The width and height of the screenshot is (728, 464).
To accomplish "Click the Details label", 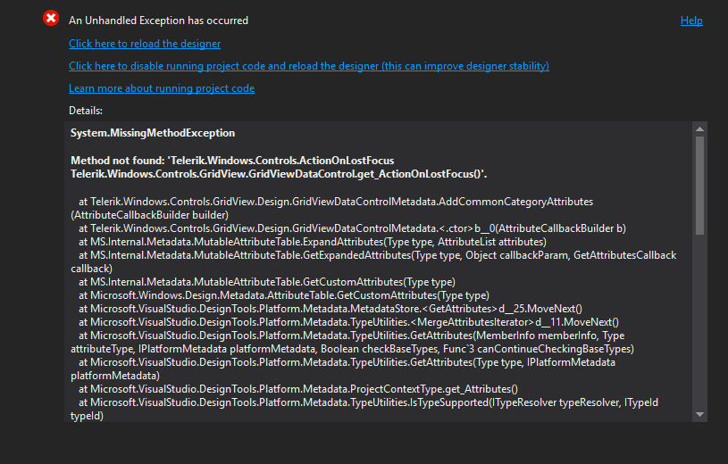I will click(x=86, y=110).
